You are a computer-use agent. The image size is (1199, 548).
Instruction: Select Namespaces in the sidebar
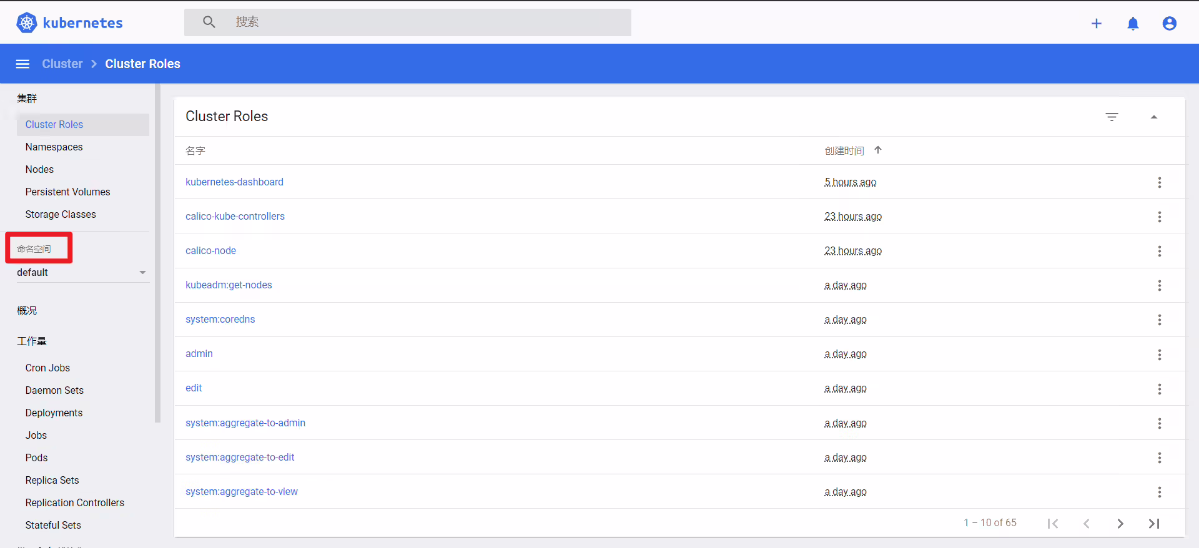click(54, 147)
